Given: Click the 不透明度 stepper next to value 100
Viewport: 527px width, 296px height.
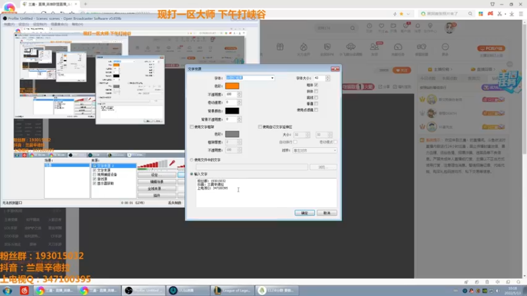Looking at the screenshot, I should point(239,94).
